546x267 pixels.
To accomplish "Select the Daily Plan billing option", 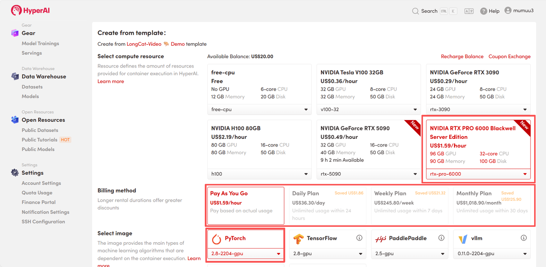I will pos(328,205).
